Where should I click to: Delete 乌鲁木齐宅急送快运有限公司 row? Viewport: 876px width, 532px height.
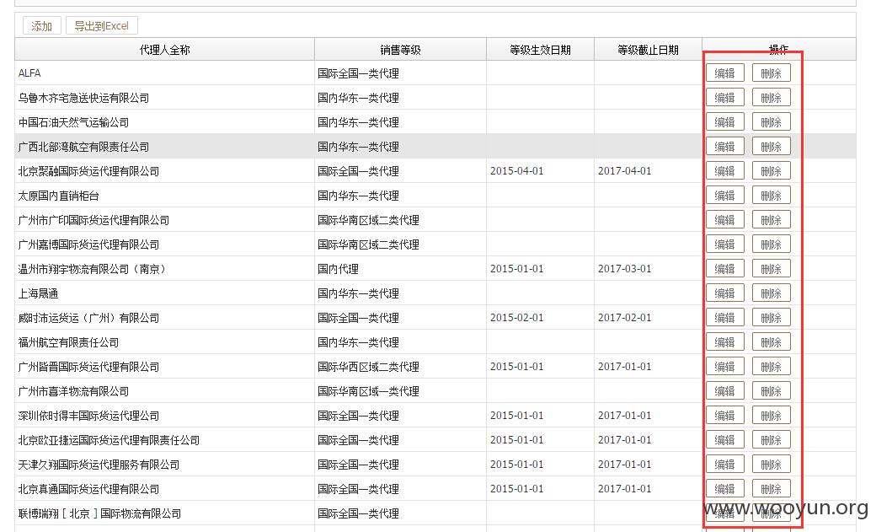point(771,98)
